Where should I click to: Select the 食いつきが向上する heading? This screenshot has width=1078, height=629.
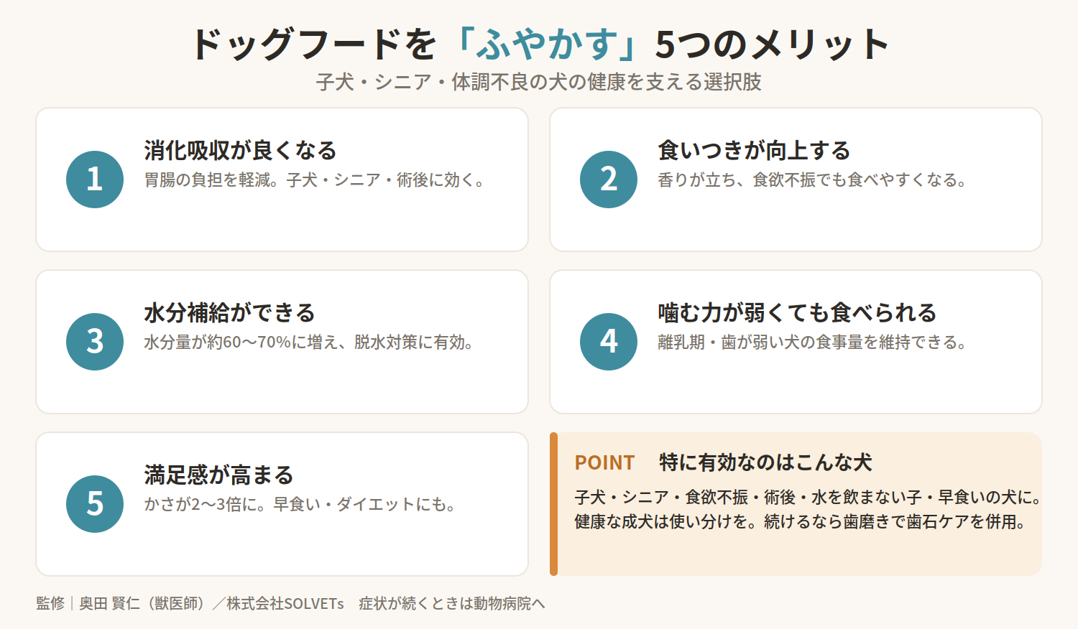tap(754, 151)
